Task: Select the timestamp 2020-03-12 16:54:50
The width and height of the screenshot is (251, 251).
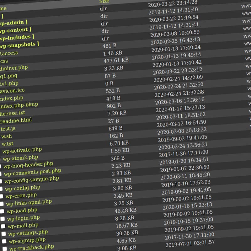Action: 181,123
